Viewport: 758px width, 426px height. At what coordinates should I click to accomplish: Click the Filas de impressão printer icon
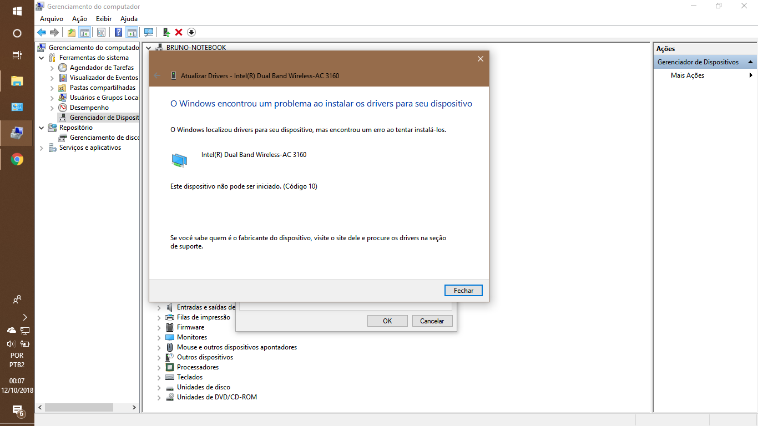(x=170, y=317)
